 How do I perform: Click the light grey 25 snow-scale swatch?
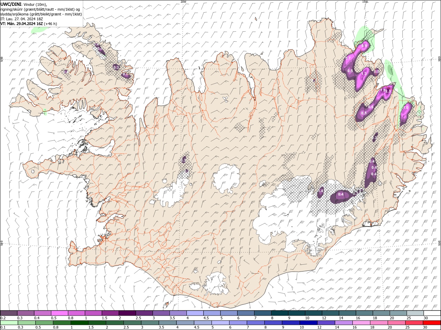(415, 313)
